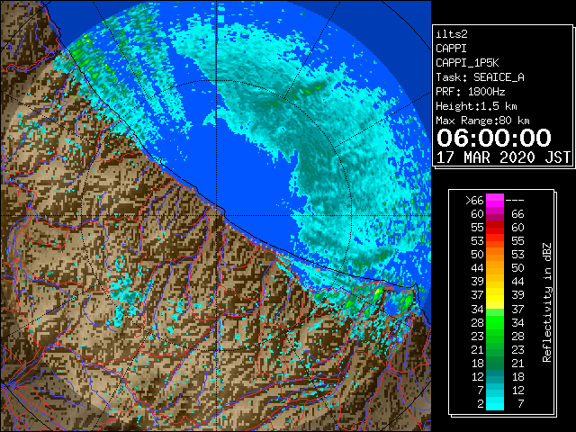Click the 'ilts2' site label

coord(452,34)
